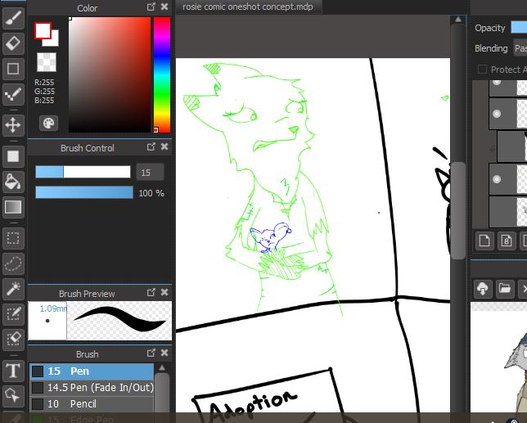The height and width of the screenshot is (423, 527).
Task: Enable the Protect Alpha checkbox
Action: (x=482, y=70)
